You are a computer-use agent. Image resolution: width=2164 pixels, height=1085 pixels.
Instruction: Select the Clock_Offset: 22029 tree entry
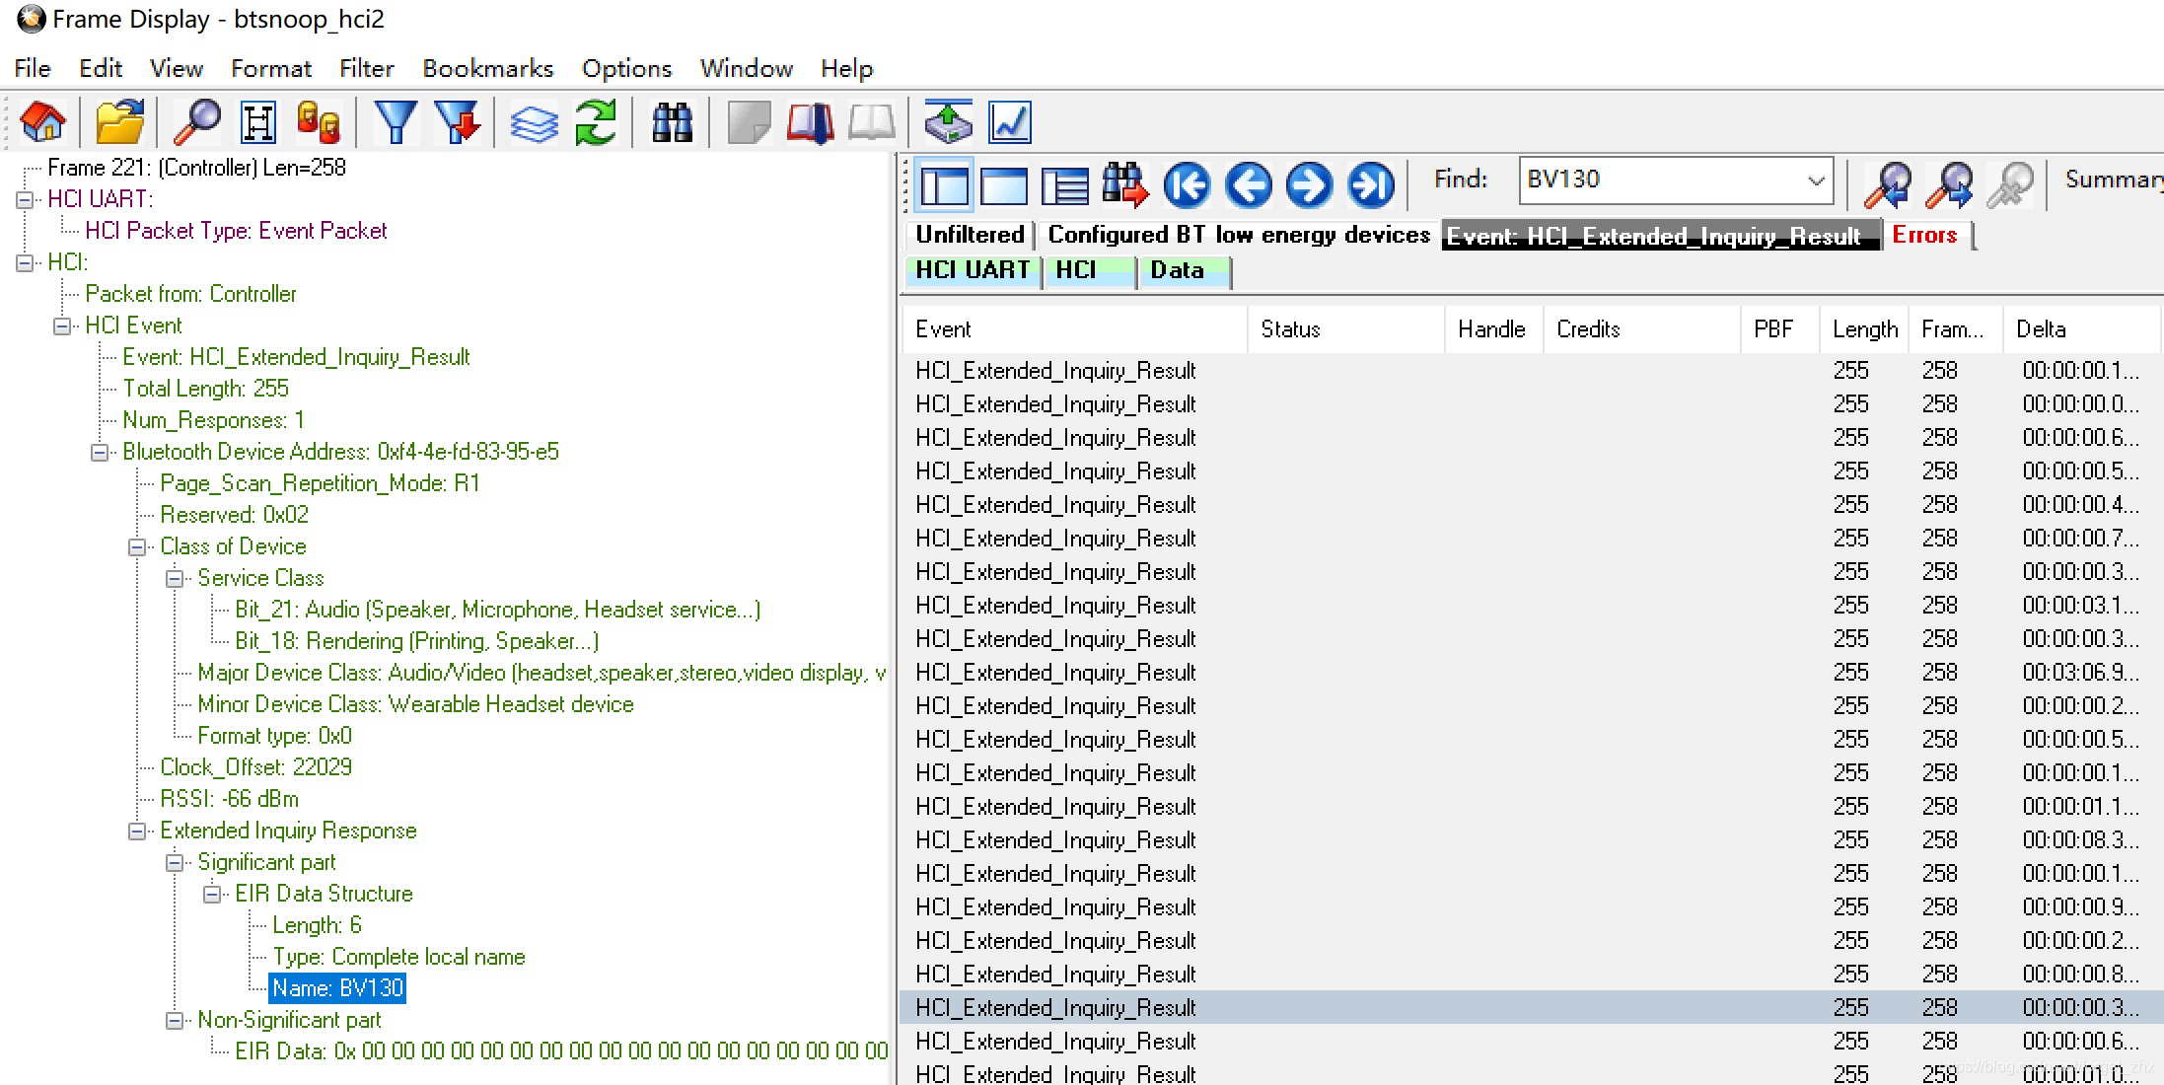coord(255,767)
